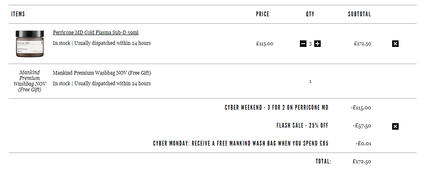Image resolution: width=437 pixels, height=177 pixels.
Task: Click the Cold Plasma jar product thumbnail
Action: click(29, 44)
